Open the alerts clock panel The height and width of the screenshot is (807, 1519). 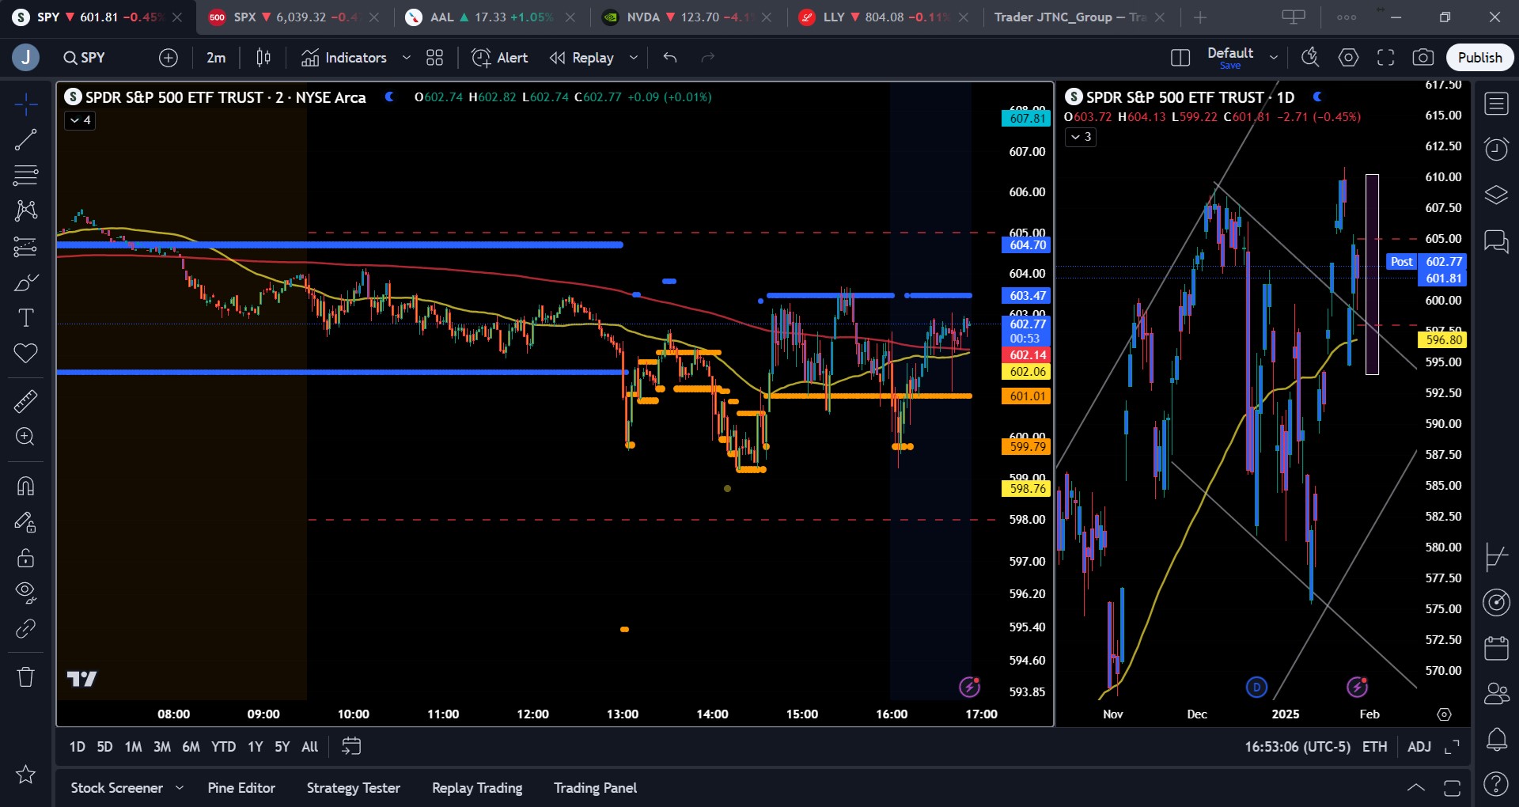point(1496,149)
